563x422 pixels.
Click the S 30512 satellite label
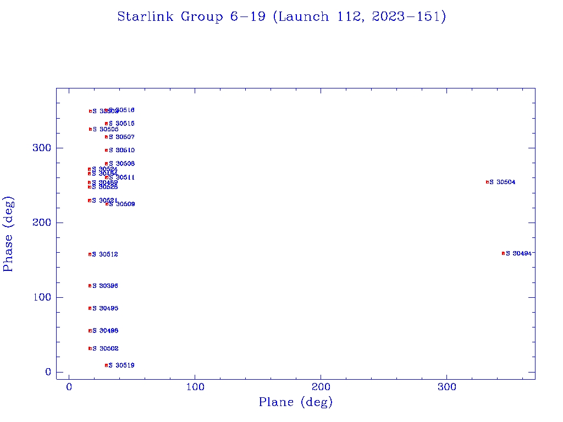click(105, 254)
